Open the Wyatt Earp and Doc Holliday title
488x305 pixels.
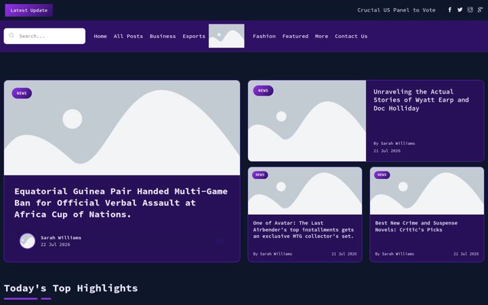point(421,100)
